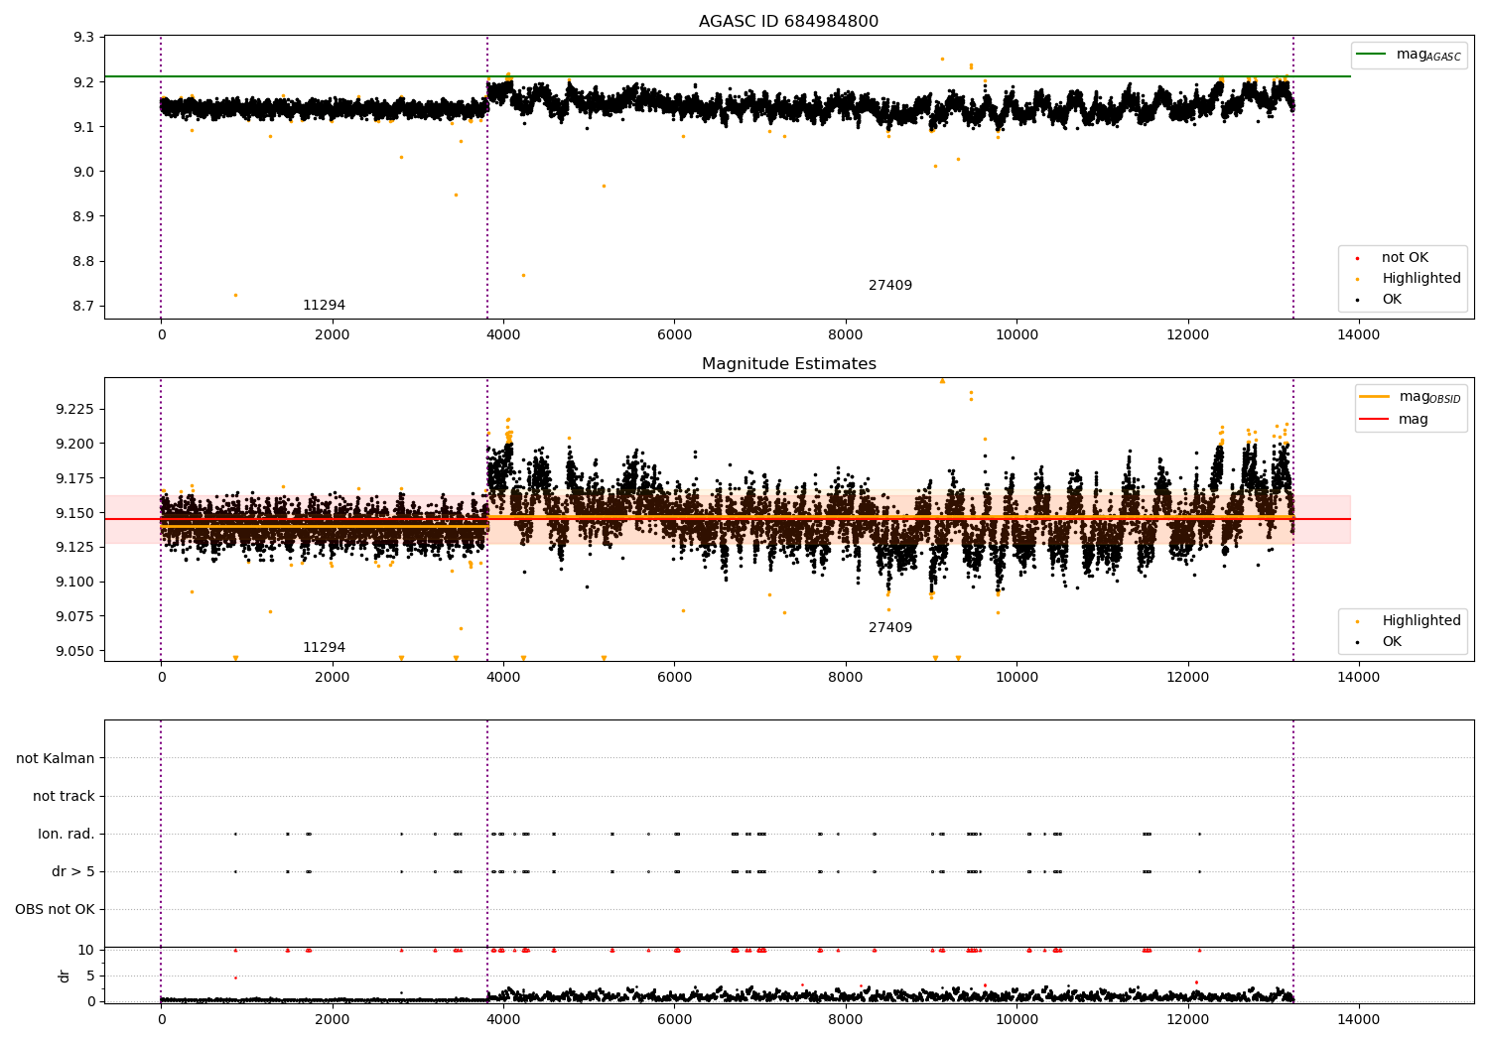
Task: Click the 'dr' y-axis label
Action: (65, 976)
